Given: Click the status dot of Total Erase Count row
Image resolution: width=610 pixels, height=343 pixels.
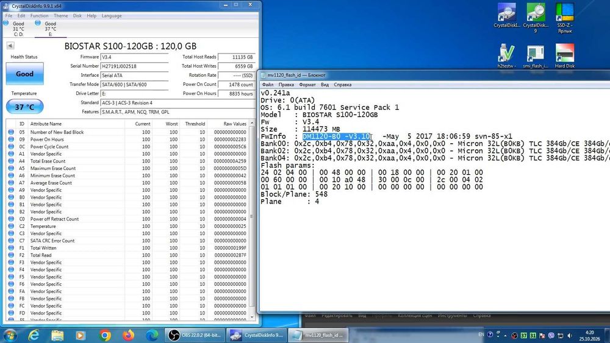Looking at the screenshot, I should coord(11,161).
